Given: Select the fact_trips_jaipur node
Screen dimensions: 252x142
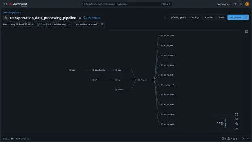Looking at the screenshot, I should [167, 36].
